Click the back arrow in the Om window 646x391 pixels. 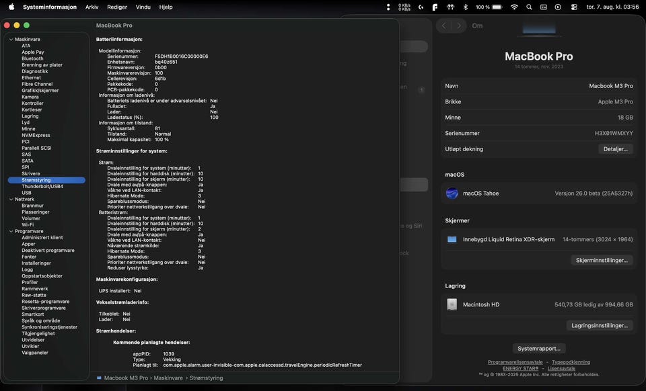tap(443, 26)
